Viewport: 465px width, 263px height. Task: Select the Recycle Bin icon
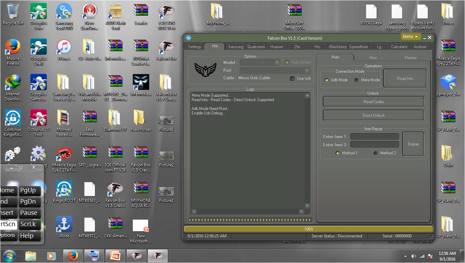click(13, 14)
